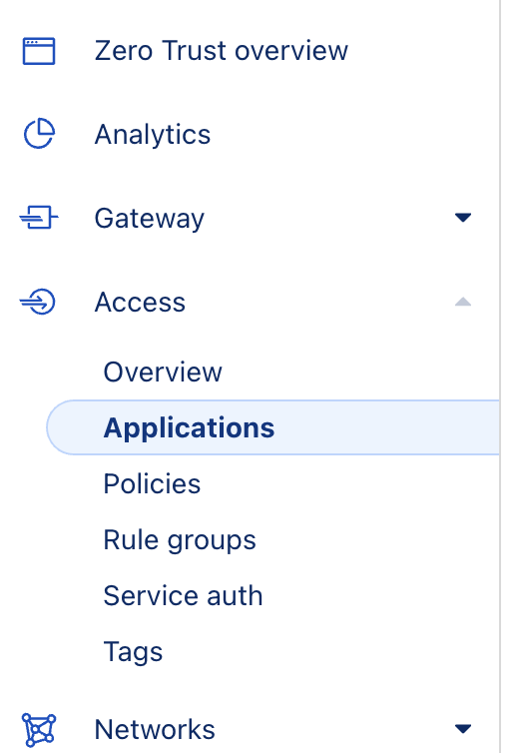Open Policies under Access
519x753 pixels.
(152, 483)
